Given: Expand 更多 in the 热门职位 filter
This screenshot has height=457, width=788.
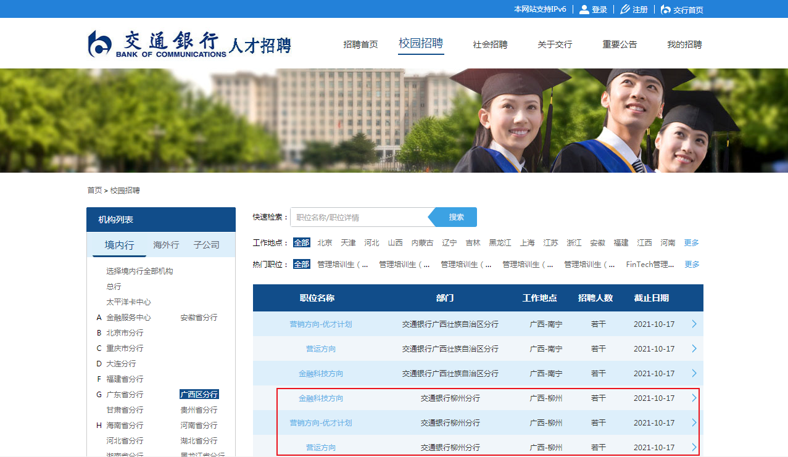Looking at the screenshot, I should [692, 265].
